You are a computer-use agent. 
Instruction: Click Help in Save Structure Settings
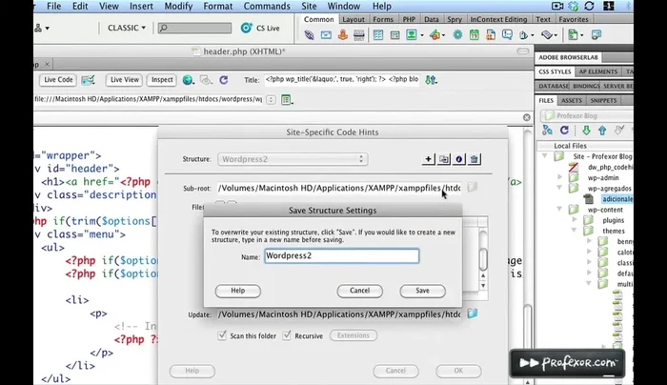pyautogui.click(x=238, y=291)
